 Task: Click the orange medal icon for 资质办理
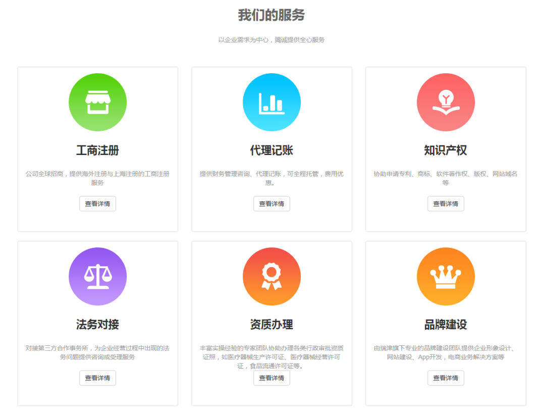tap(271, 277)
